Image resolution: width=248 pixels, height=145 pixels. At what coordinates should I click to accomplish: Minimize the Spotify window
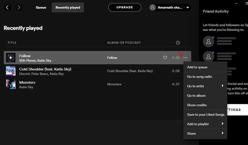pyautogui.click(x=236, y=4)
